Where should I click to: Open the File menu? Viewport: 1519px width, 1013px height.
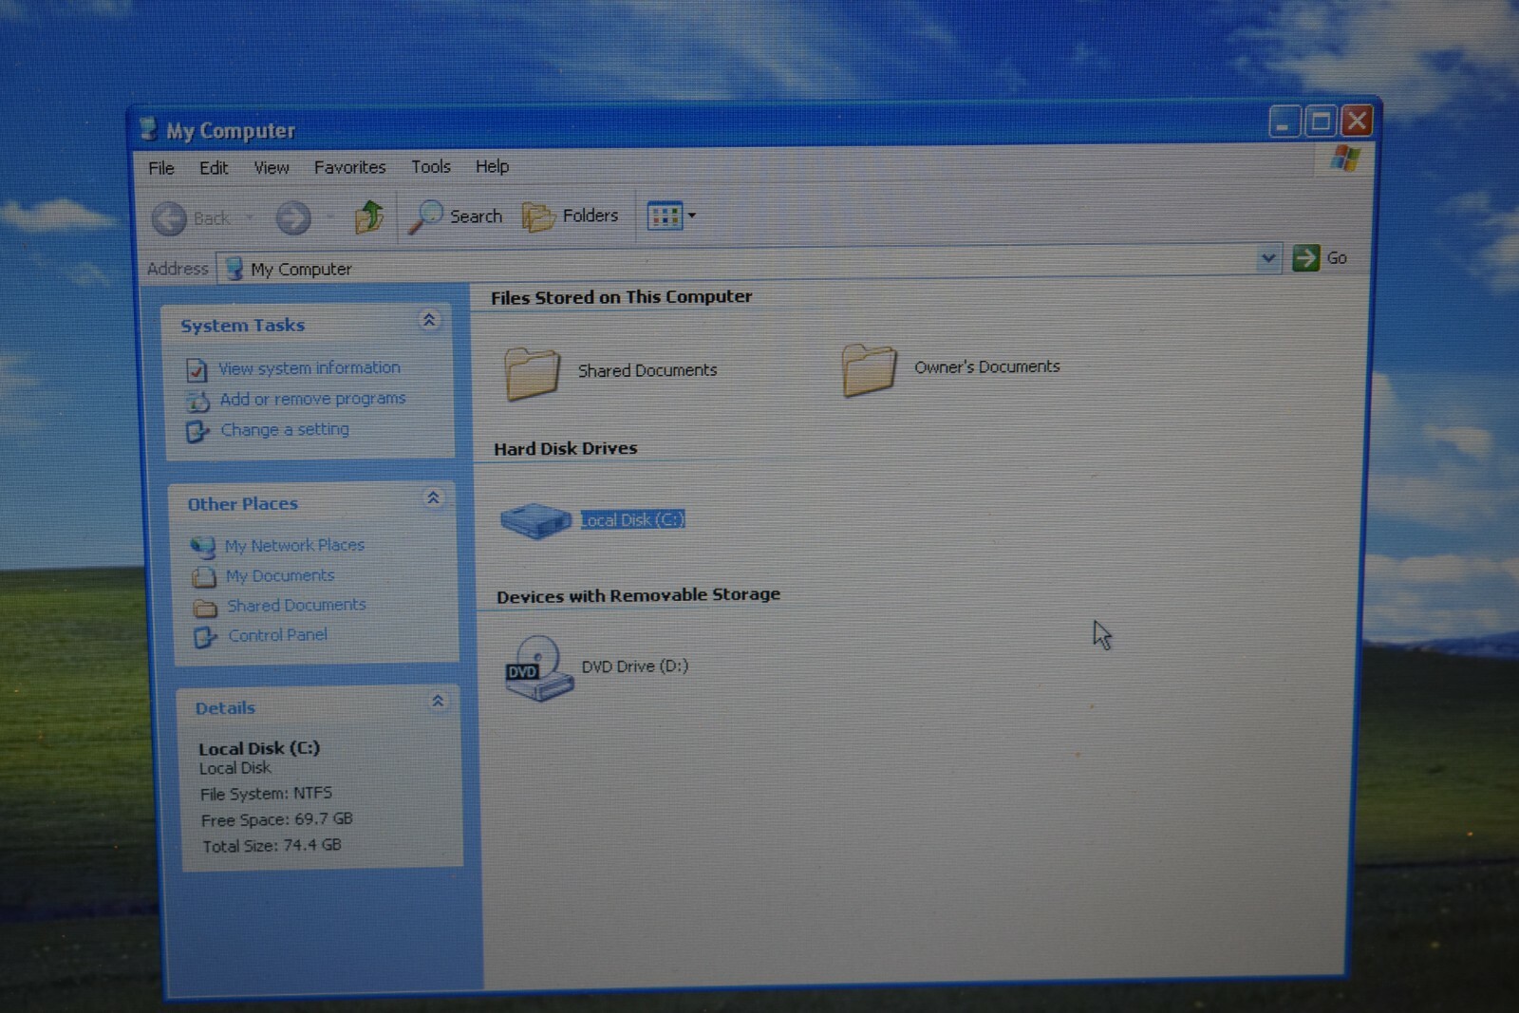point(161,168)
